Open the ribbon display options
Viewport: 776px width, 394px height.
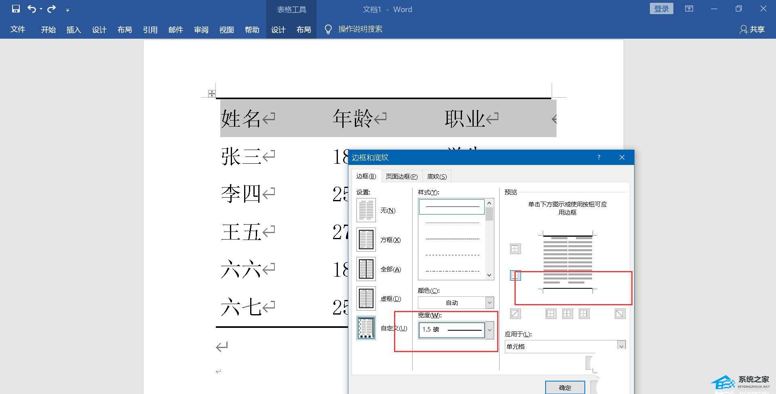[689, 9]
